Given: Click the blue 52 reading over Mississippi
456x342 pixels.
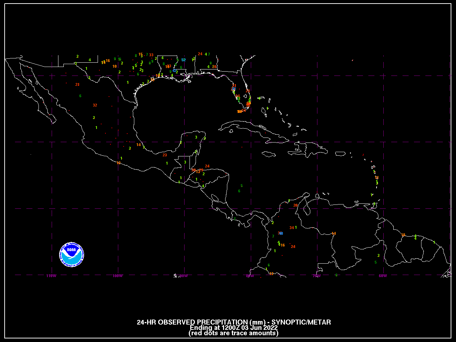Looking at the screenshot, I should [183, 60].
